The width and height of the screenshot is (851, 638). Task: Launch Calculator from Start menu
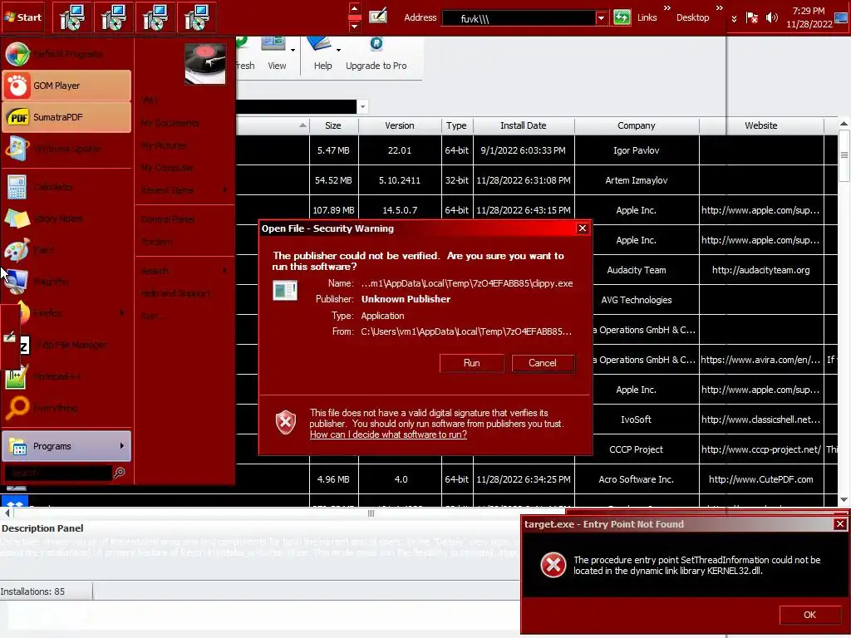tap(66, 187)
